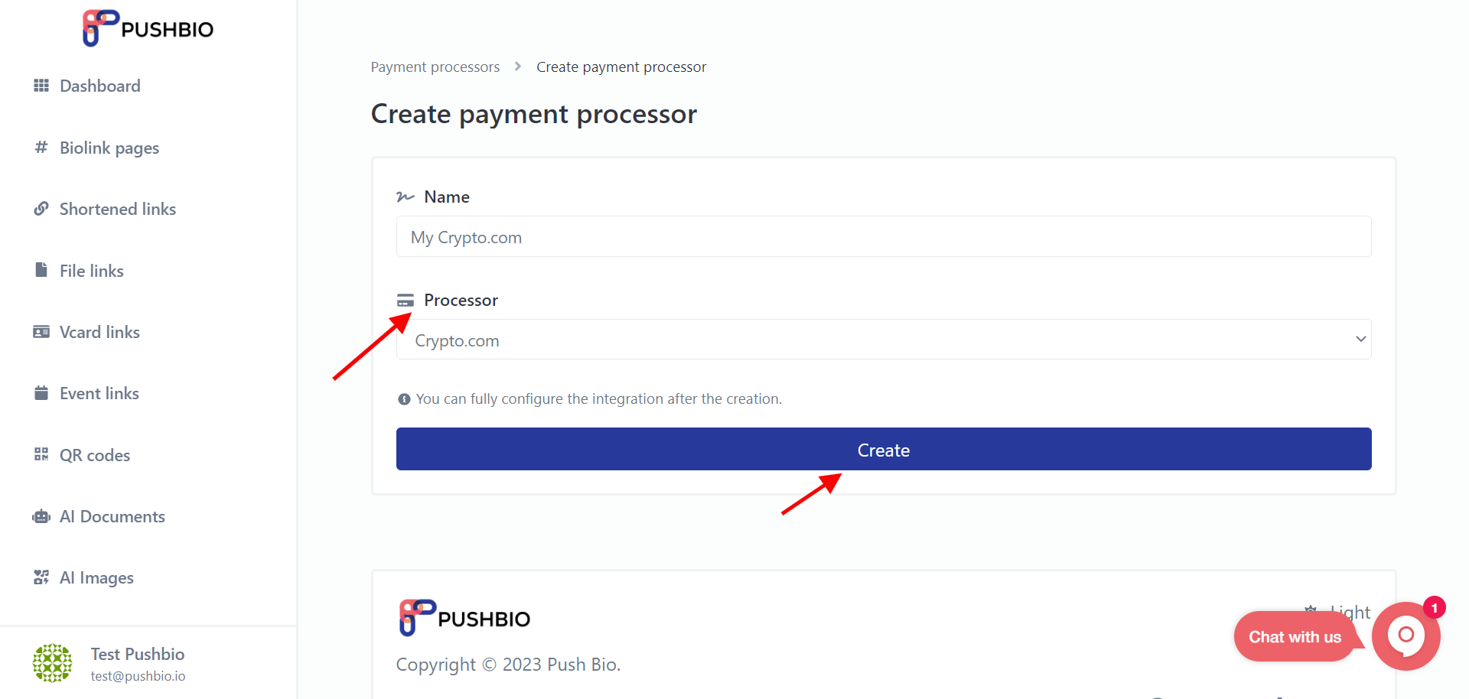Click the Vcard links card icon
Viewport: 1469px width, 699px height.
[41, 332]
